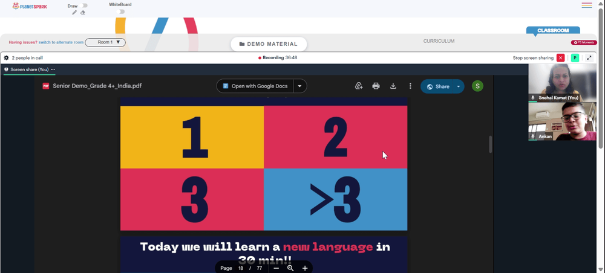The height and width of the screenshot is (273, 605).
Task: Open the green S account avatar
Action: tap(477, 86)
